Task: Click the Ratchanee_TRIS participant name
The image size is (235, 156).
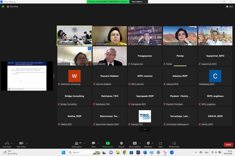Action: pos(110,96)
